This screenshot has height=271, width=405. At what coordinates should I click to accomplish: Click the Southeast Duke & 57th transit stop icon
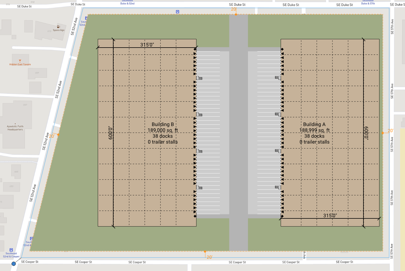(x=368, y=2)
